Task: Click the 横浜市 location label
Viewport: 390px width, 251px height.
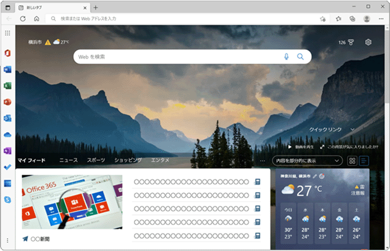Action: (x=35, y=42)
